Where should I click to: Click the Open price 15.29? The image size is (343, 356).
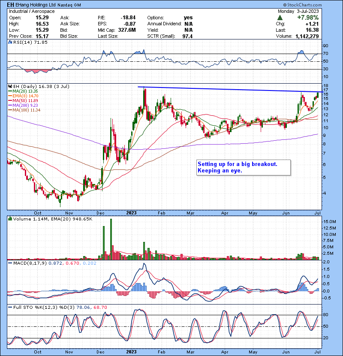tap(42, 18)
